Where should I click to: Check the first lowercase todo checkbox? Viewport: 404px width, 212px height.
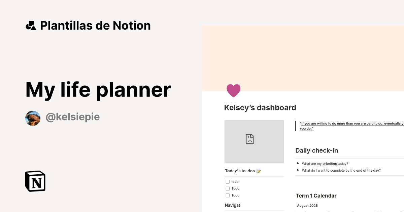(228, 181)
